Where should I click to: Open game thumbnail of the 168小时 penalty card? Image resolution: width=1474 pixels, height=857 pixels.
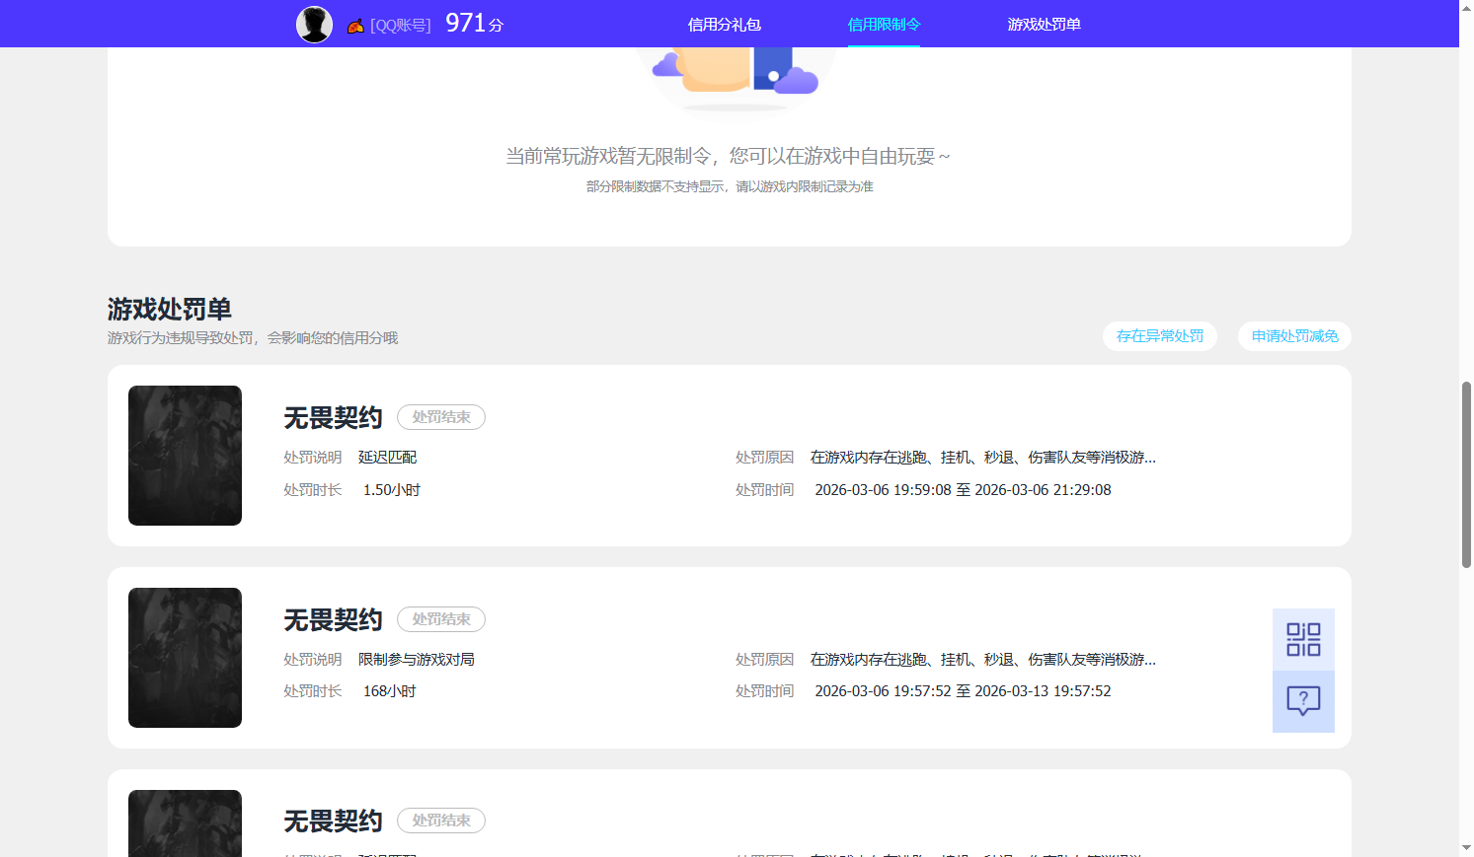click(185, 658)
